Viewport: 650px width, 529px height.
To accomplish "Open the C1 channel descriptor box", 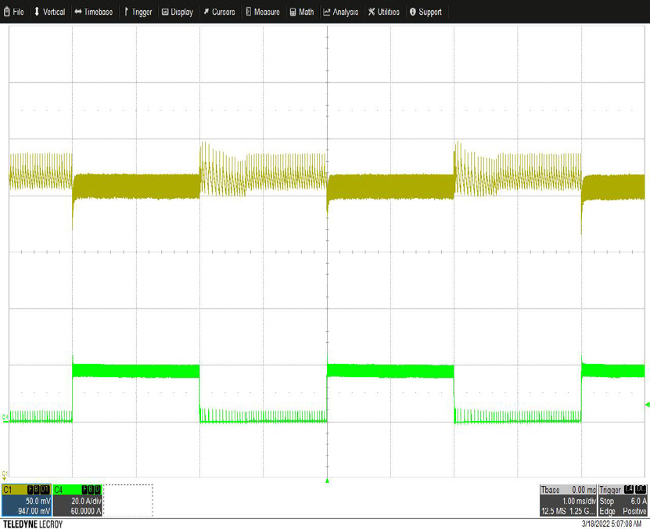I will point(26,499).
